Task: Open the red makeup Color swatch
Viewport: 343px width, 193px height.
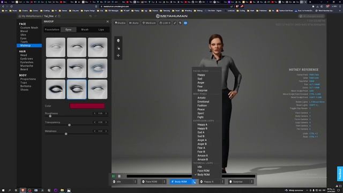Action: pyautogui.click(x=87, y=106)
